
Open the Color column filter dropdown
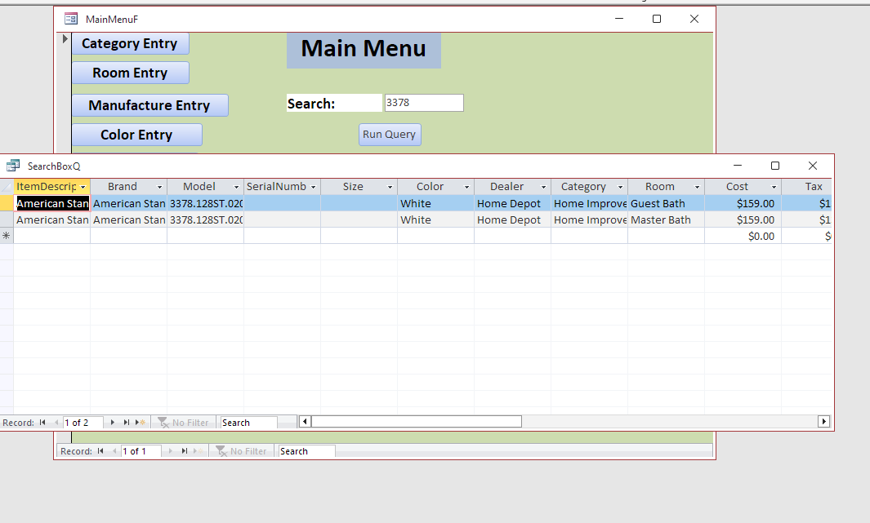click(466, 188)
